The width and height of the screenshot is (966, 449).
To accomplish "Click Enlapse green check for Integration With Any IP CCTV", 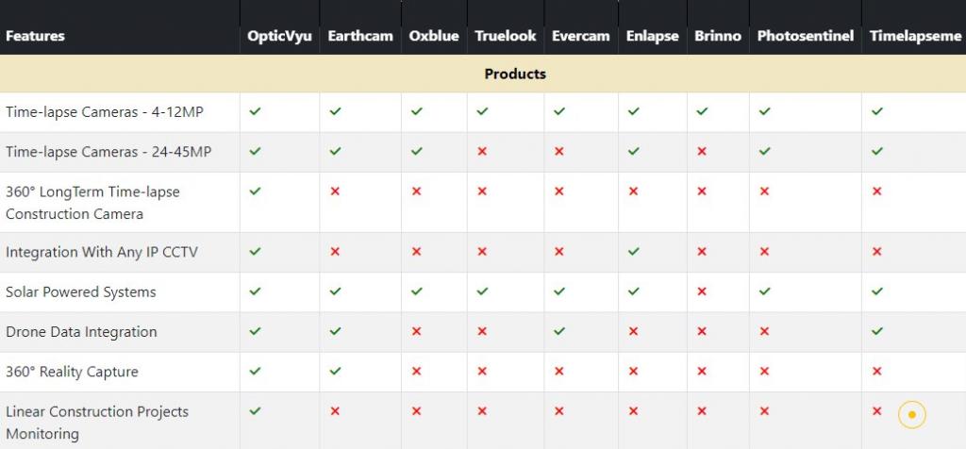I will point(633,251).
